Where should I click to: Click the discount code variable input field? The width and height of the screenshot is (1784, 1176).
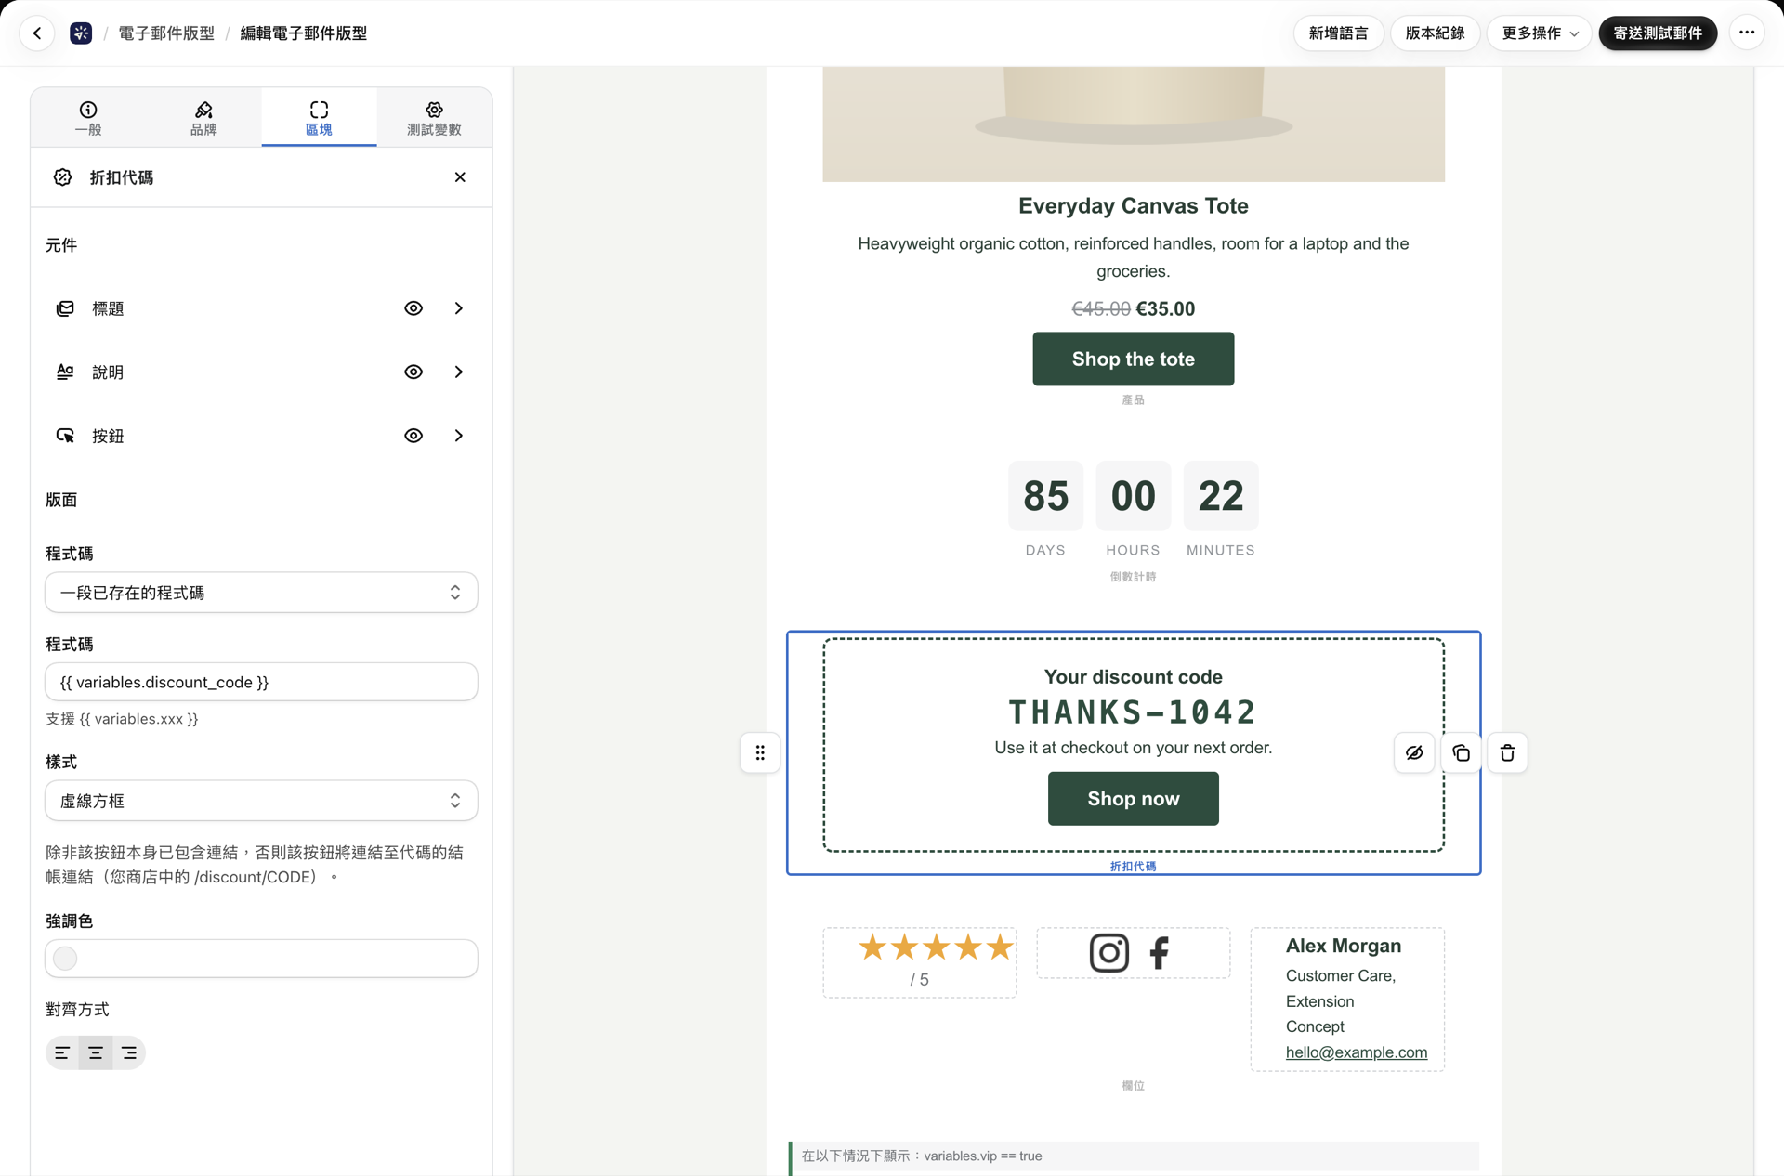(x=261, y=682)
